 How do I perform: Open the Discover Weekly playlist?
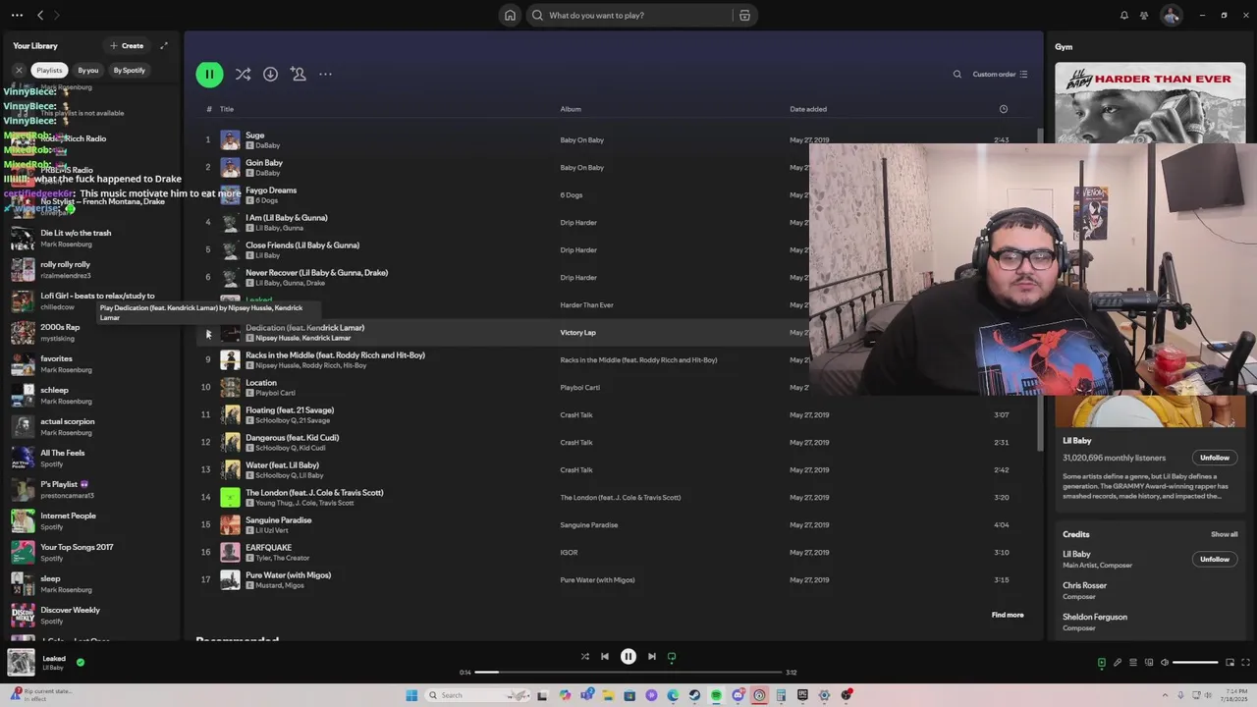(92, 616)
